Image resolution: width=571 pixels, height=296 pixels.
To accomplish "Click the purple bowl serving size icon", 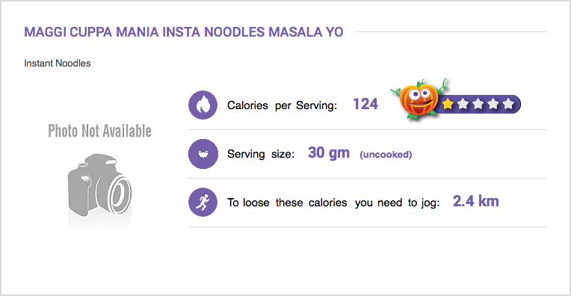I will coord(203,154).
